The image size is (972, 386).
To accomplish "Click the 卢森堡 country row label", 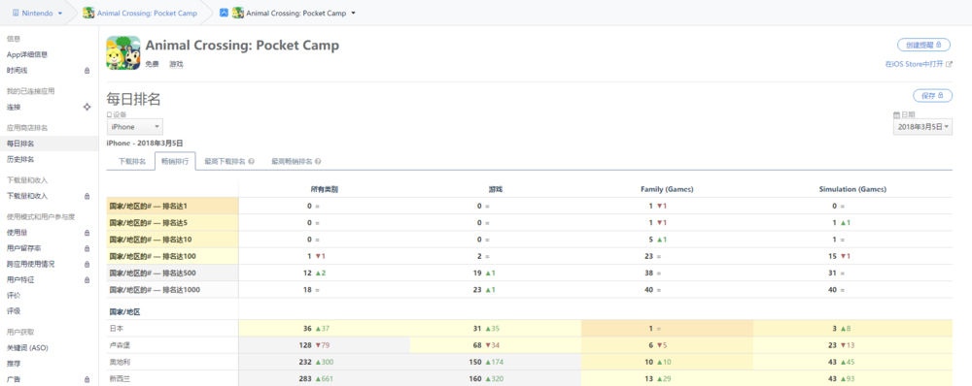I will tap(121, 345).
